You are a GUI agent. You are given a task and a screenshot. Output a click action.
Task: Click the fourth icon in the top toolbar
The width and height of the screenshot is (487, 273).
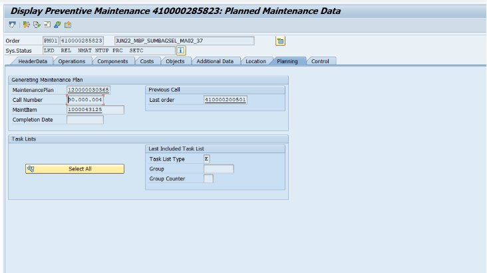[x=47, y=25]
